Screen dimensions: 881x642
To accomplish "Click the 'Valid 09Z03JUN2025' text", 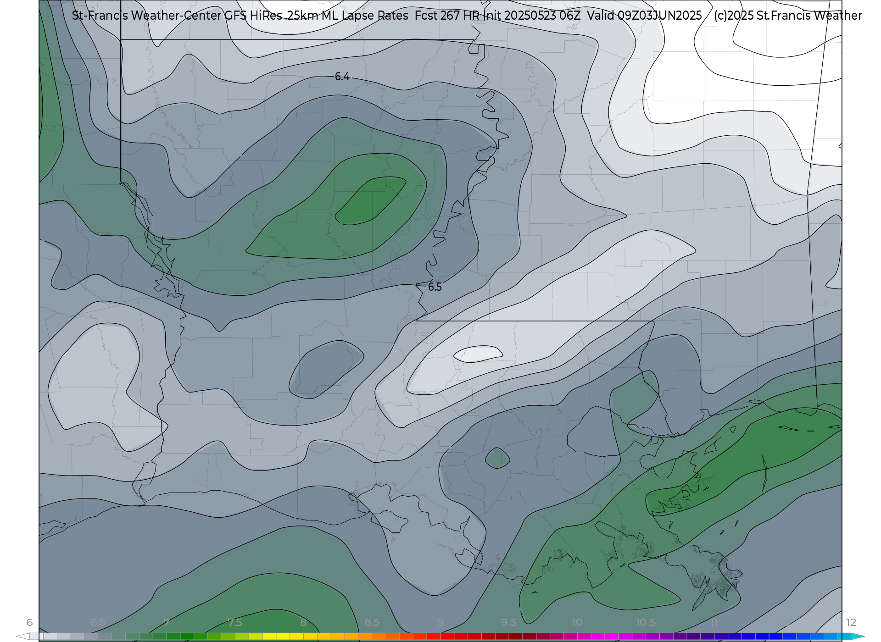I will click(645, 16).
